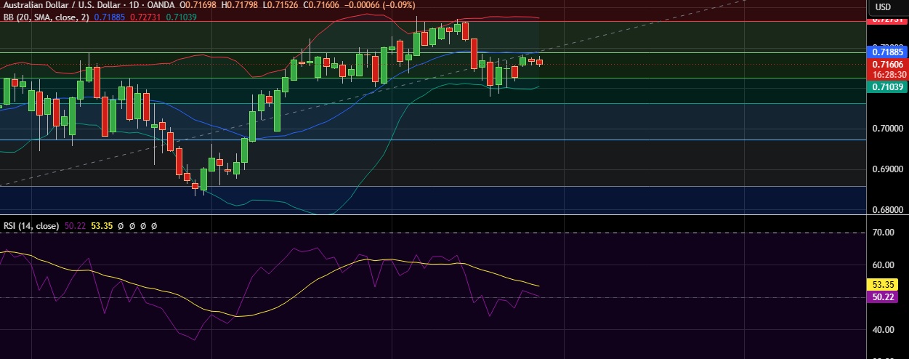Click the 16:28:30 bar countdown timer
909x359 pixels.
(888, 74)
